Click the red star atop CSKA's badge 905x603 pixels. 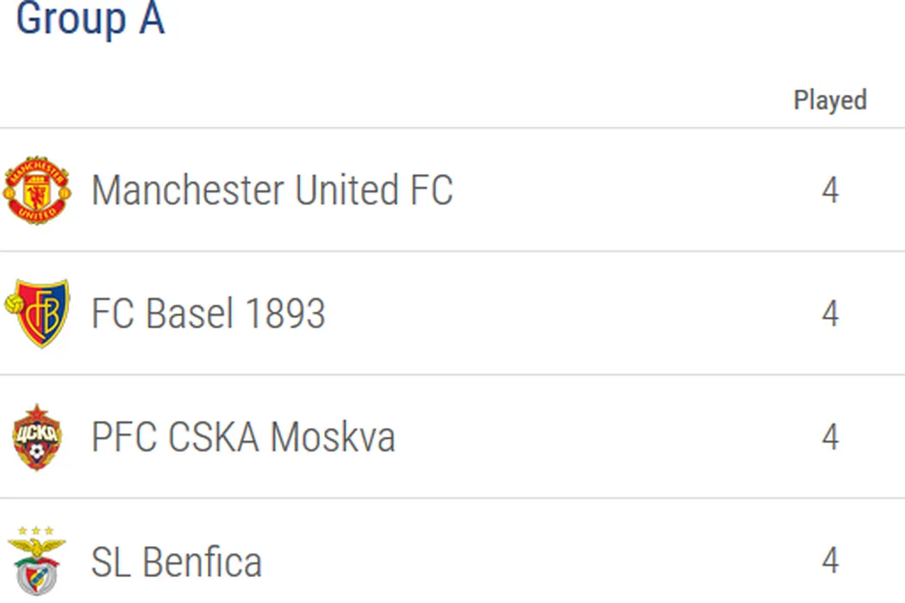pyautogui.click(x=37, y=413)
